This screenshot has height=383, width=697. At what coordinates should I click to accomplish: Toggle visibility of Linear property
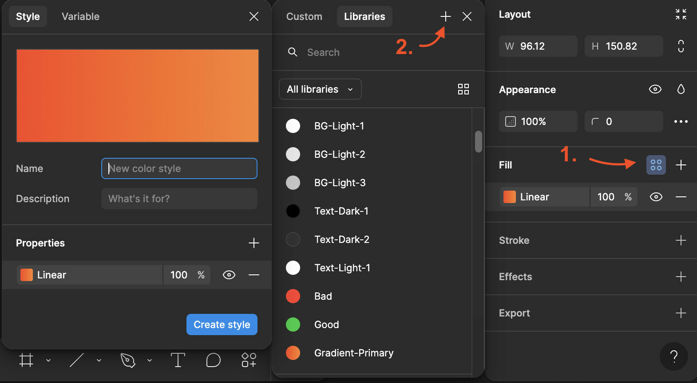pyautogui.click(x=229, y=275)
